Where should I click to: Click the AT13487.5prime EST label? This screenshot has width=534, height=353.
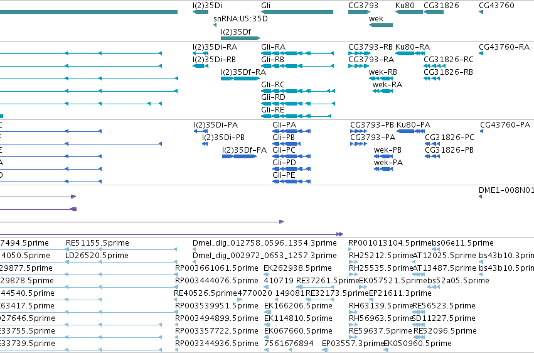(x=444, y=268)
